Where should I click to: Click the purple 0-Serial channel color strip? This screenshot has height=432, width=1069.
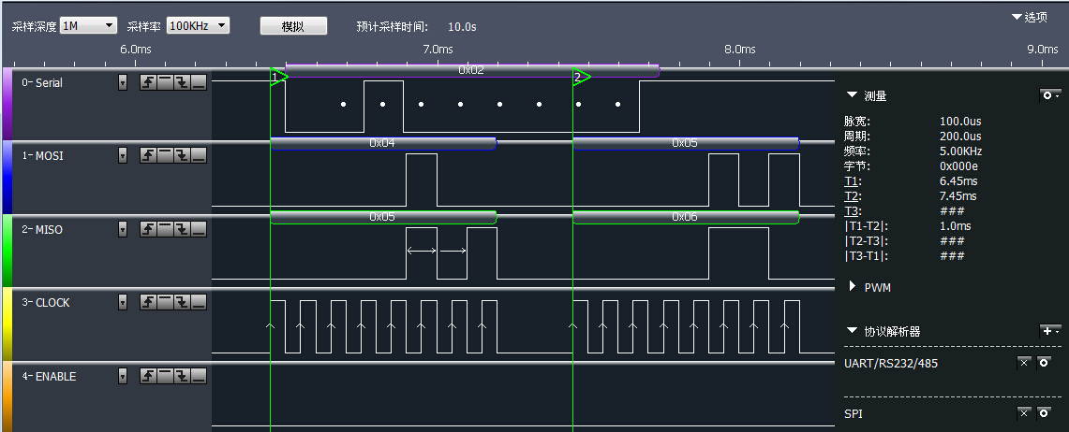pos(7,104)
